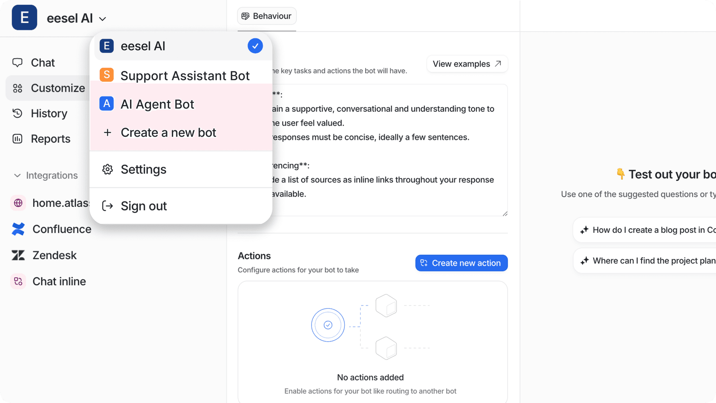
Task: Click suggested question about project plan
Action: [x=644, y=261]
